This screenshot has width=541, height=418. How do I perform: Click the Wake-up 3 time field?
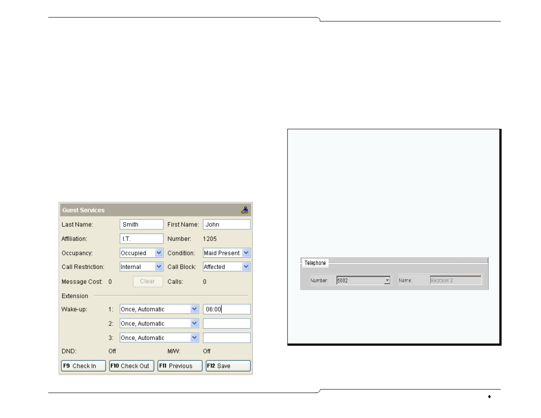tap(226, 338)
